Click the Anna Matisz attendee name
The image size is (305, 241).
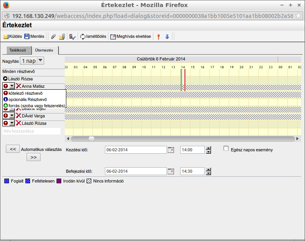[33, 86]
